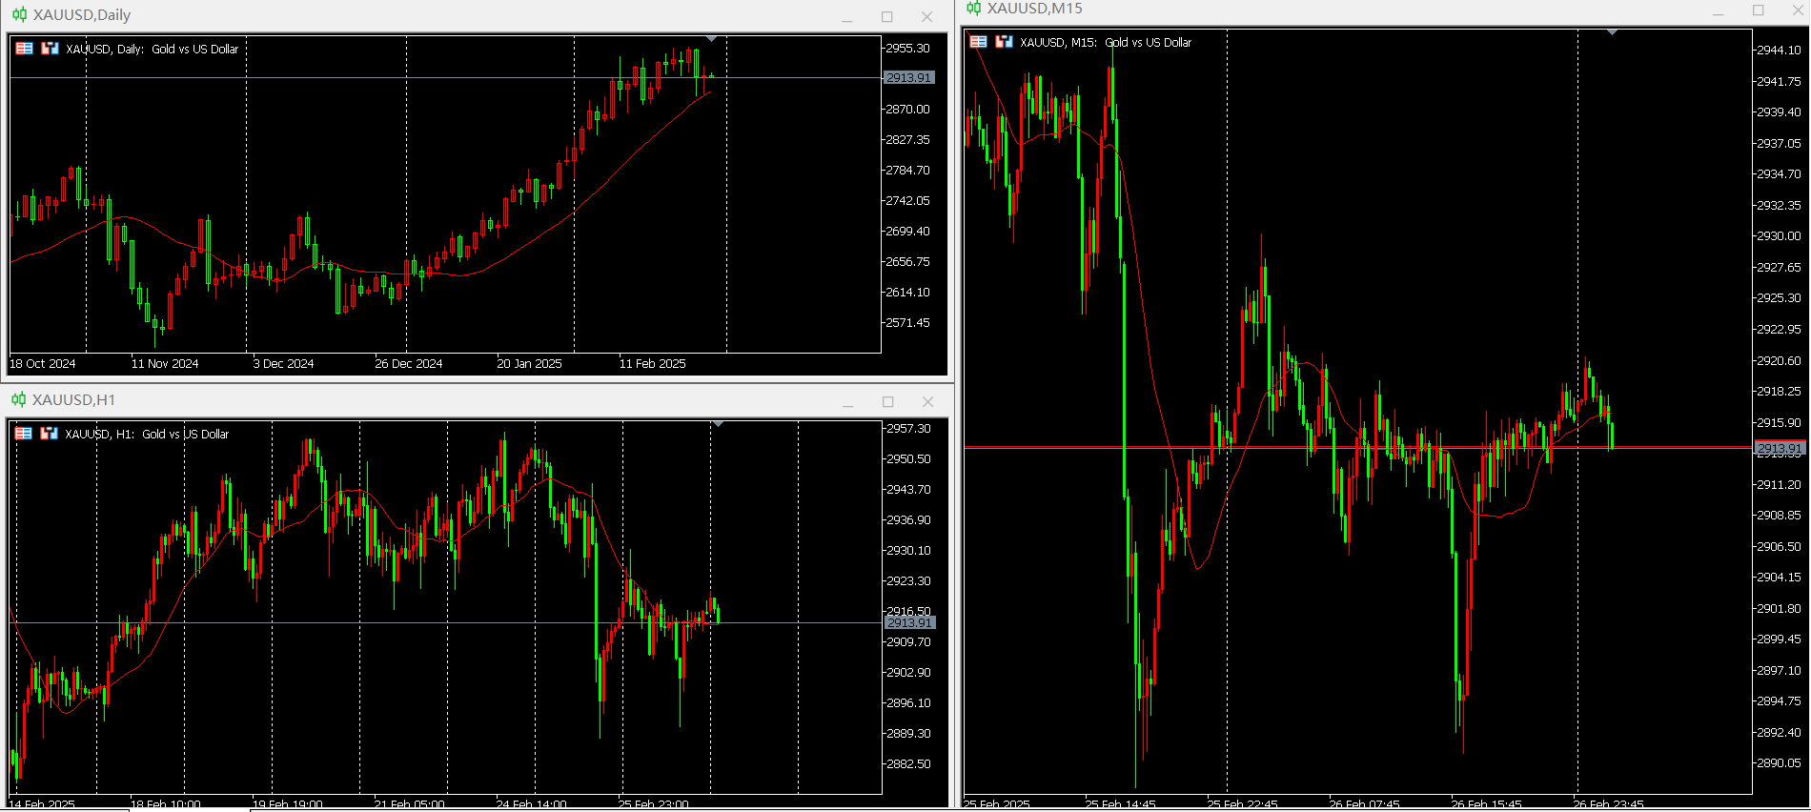Click the 2908.85 price scale label
Image resolution: width=1811 pixels, height=812 pixels.
pos(1779,515)
